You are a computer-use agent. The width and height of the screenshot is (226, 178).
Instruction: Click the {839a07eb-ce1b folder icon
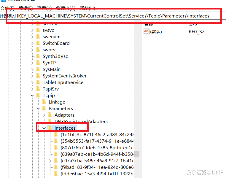click(56, 154)
